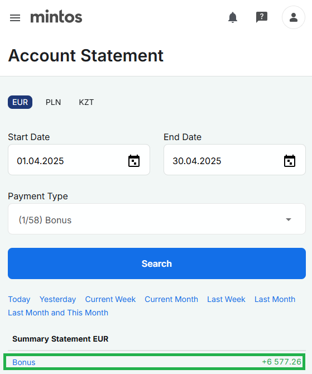Screen dimensions: 312x374
Task: Open the user profile menu
Action: tap(294, 17)
